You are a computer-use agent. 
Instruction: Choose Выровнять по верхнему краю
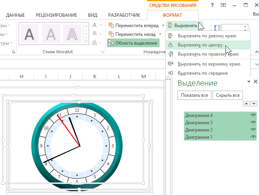point(208,64)
